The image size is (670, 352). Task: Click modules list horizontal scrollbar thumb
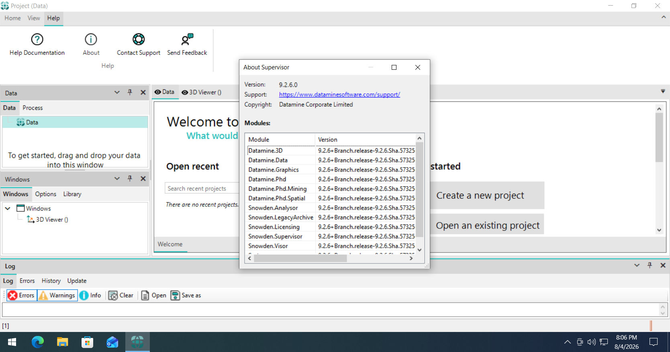point(300,259)
